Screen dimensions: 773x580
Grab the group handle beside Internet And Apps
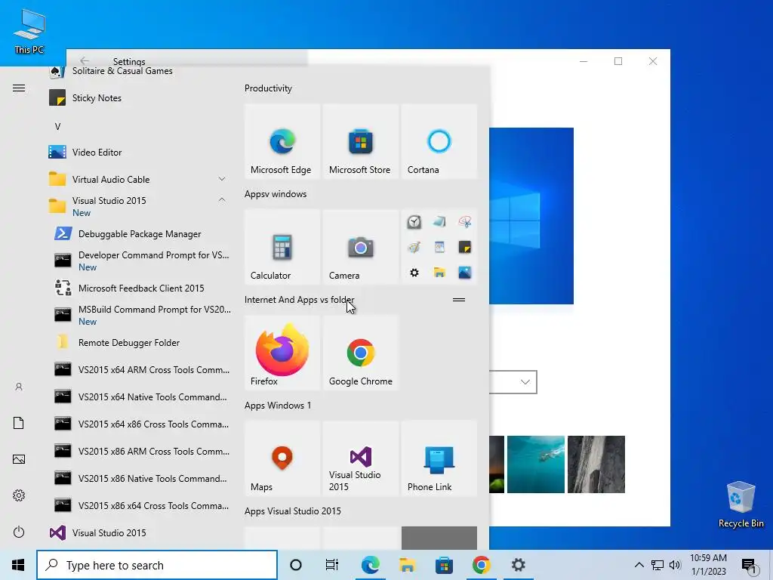(x=459, y=299)
